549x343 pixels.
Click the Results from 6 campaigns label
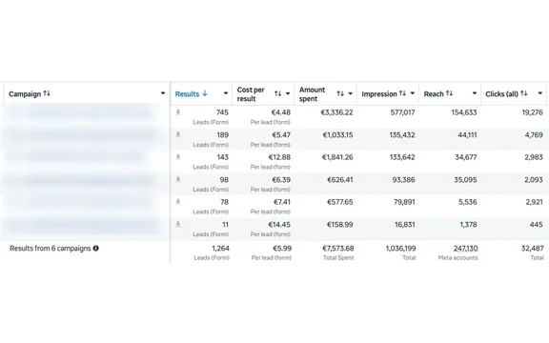point(51,248)
